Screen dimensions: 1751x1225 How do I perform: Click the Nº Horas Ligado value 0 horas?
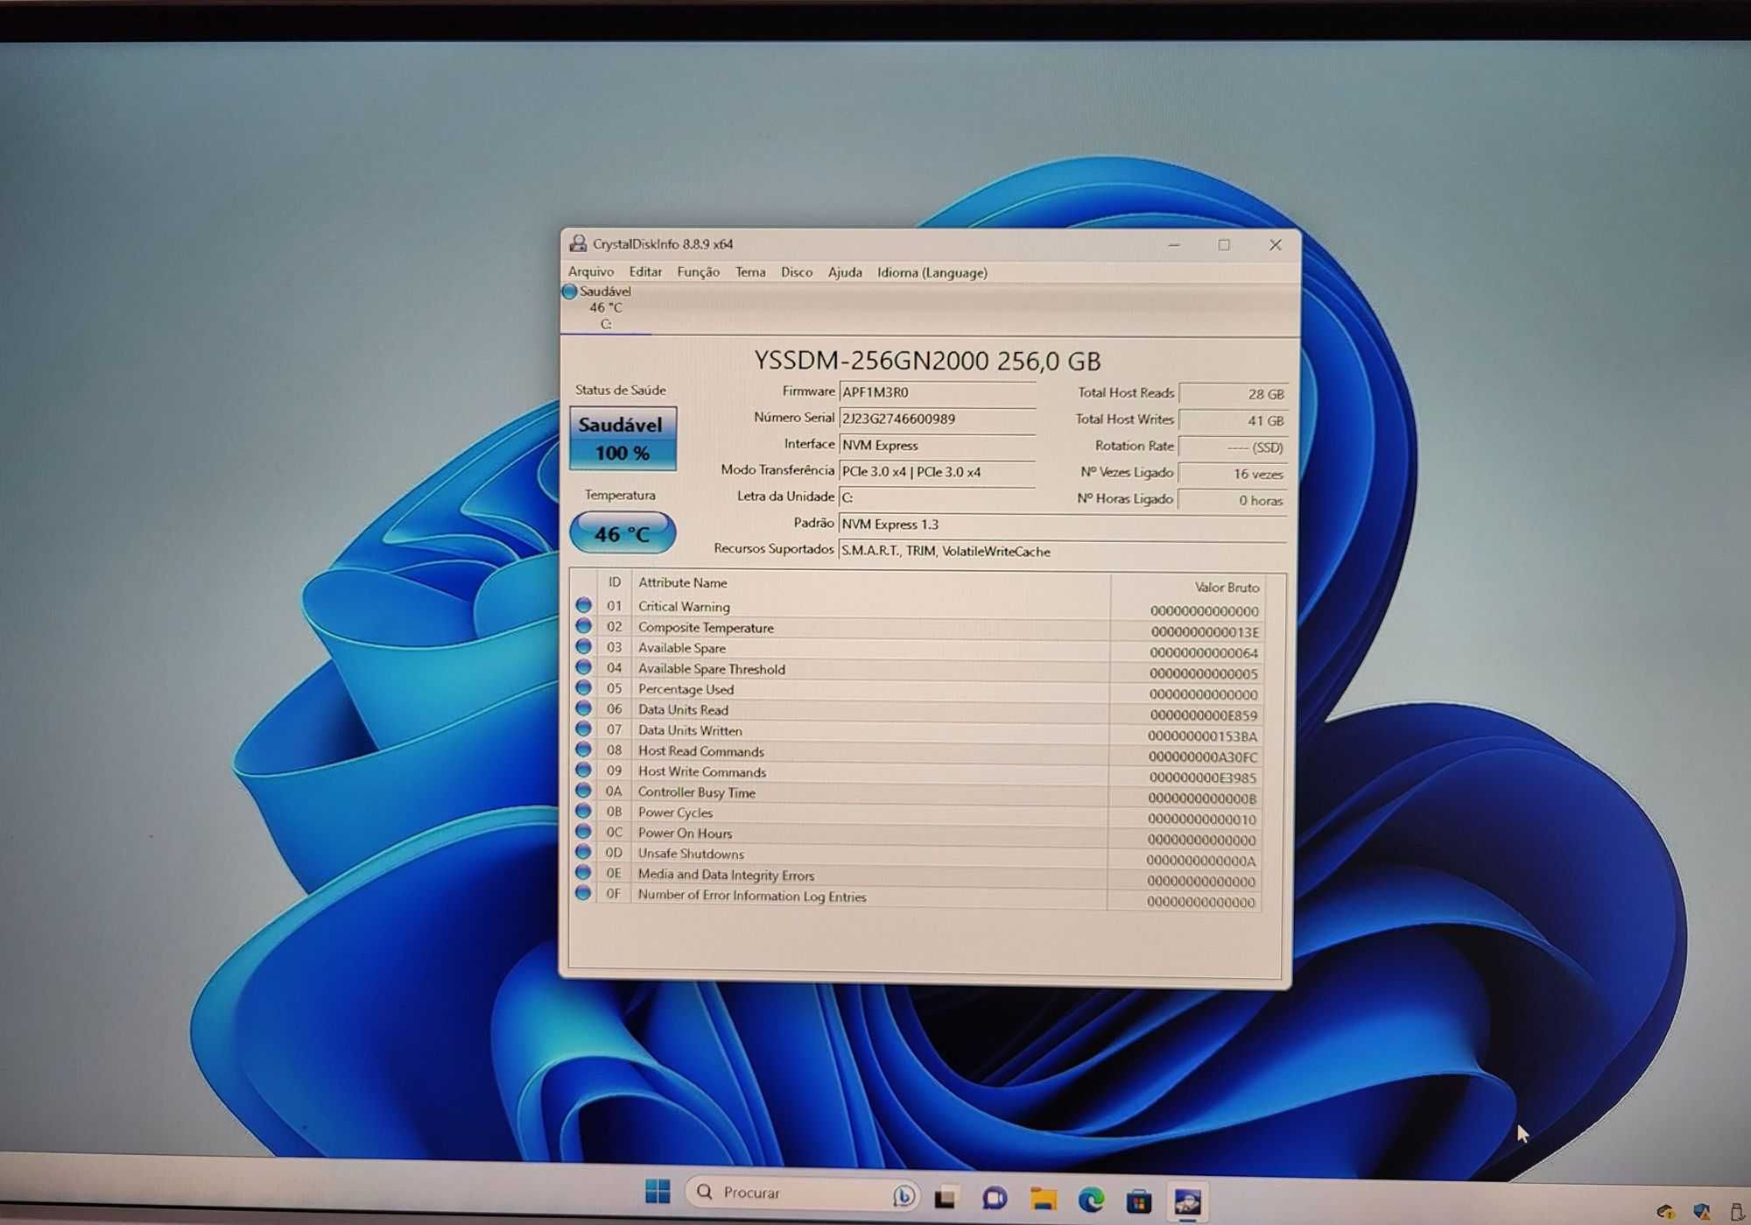click(1233, 500)
